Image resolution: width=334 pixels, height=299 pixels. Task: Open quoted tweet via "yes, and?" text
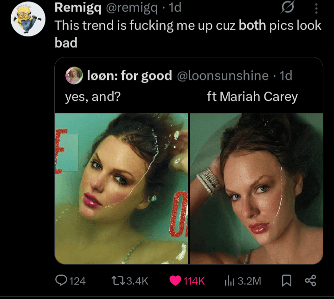(93, 97)
